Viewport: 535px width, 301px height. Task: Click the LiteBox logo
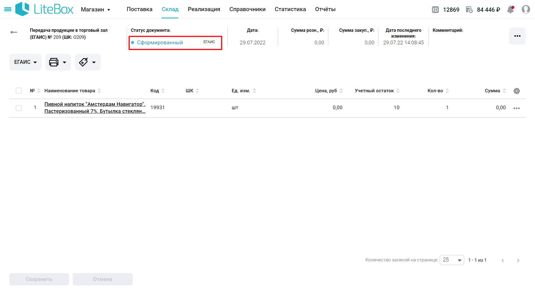click(44, 9)
